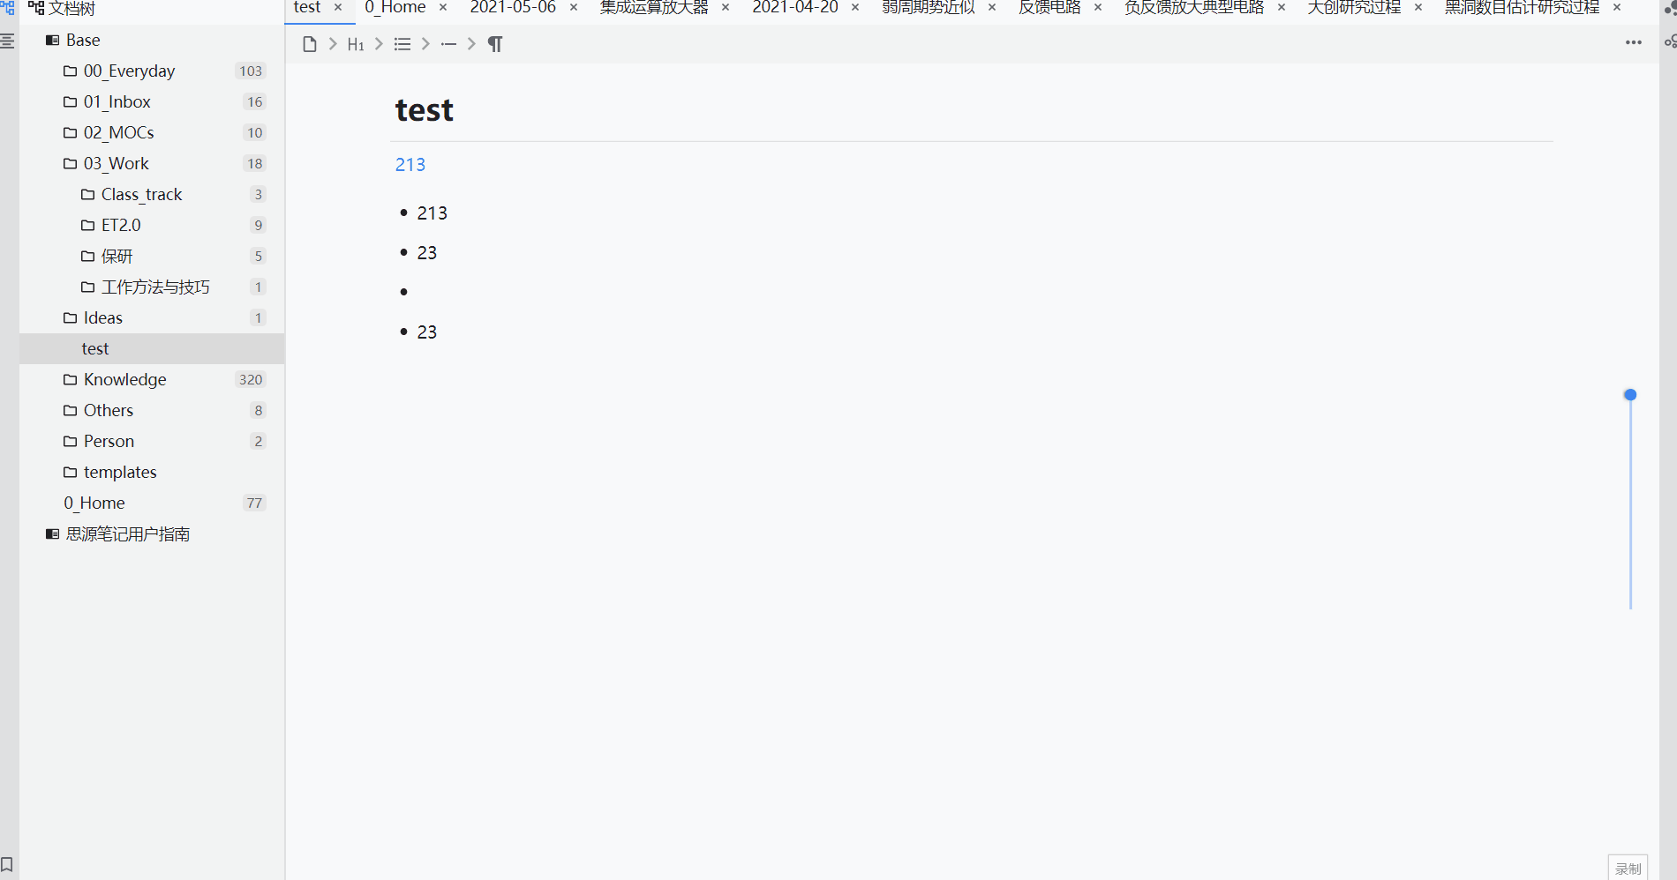This screenshot has width=1677, height=880.
Task: Click the panel layout icon beside 文档树
Action: (x=7, y=41)
